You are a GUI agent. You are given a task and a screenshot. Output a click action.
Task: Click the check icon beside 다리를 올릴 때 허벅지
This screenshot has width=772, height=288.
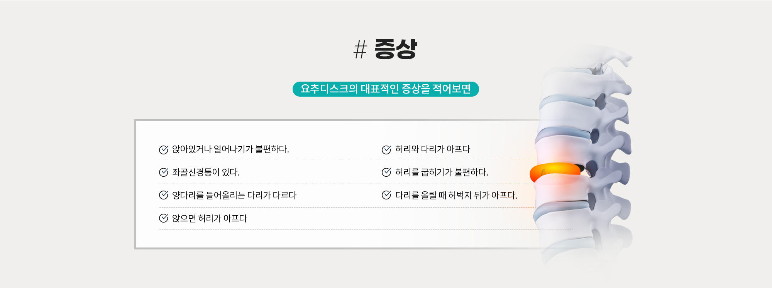pos(386,195)
